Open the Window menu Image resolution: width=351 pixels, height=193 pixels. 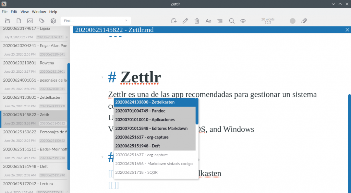pos(39,12)
